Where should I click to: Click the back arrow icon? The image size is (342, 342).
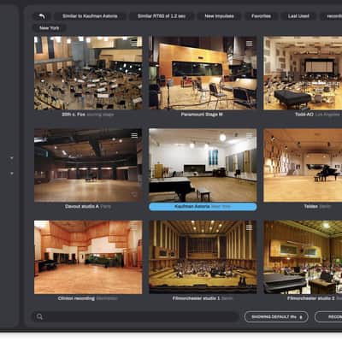click(42, 16)
